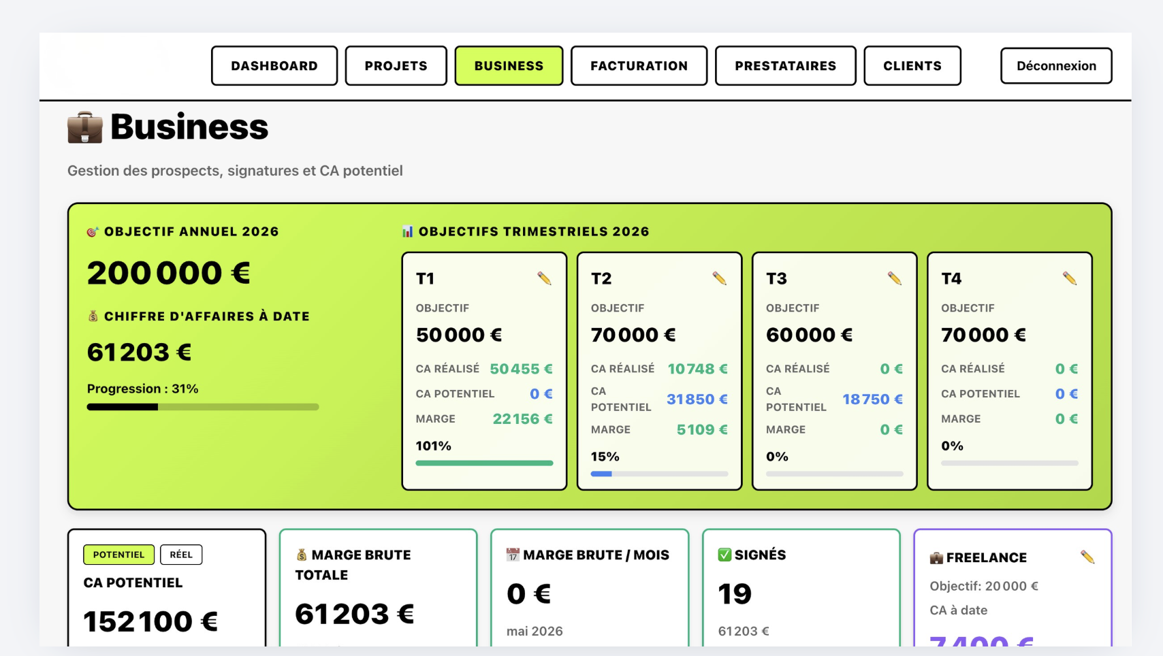Click T1 CA réalisé value 50 455 €

pyautogui.click(x=522, y=369)
